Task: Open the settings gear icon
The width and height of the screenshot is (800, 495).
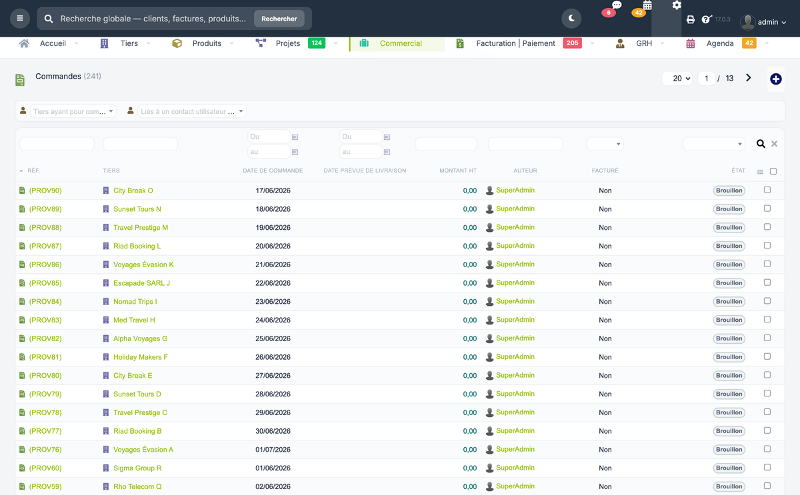Action: click(677, 5)
